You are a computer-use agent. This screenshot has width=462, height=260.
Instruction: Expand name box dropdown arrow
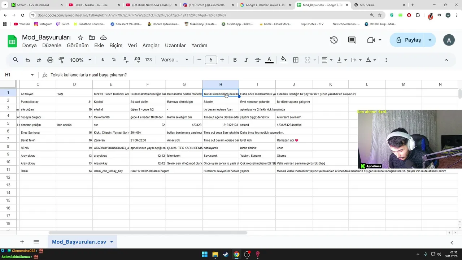tap(32, 75)
